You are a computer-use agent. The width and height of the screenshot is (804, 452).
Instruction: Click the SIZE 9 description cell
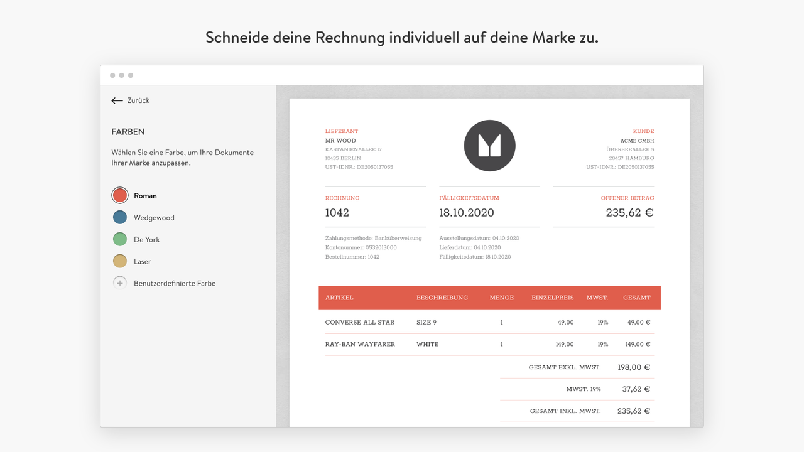tap(426, 323)
